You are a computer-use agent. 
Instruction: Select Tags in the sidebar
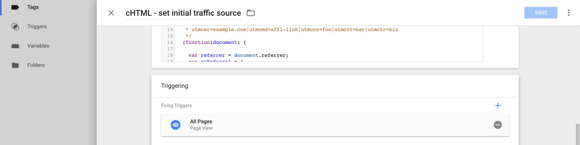[33, 7]
